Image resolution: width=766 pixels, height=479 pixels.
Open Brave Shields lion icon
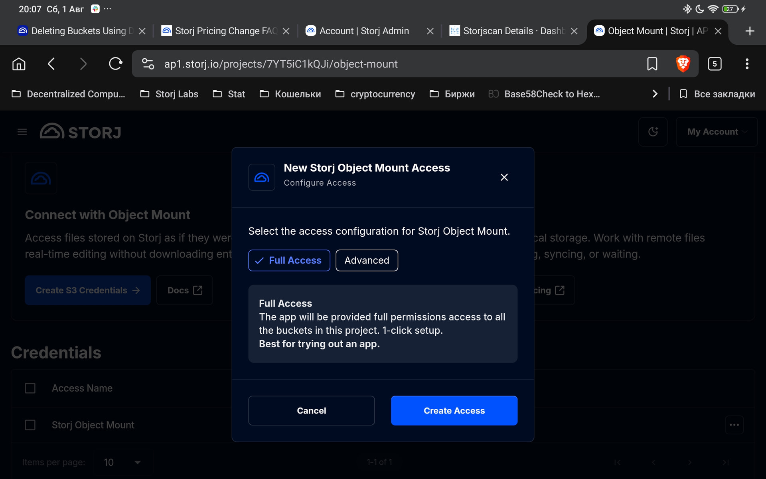click(683, 64)
